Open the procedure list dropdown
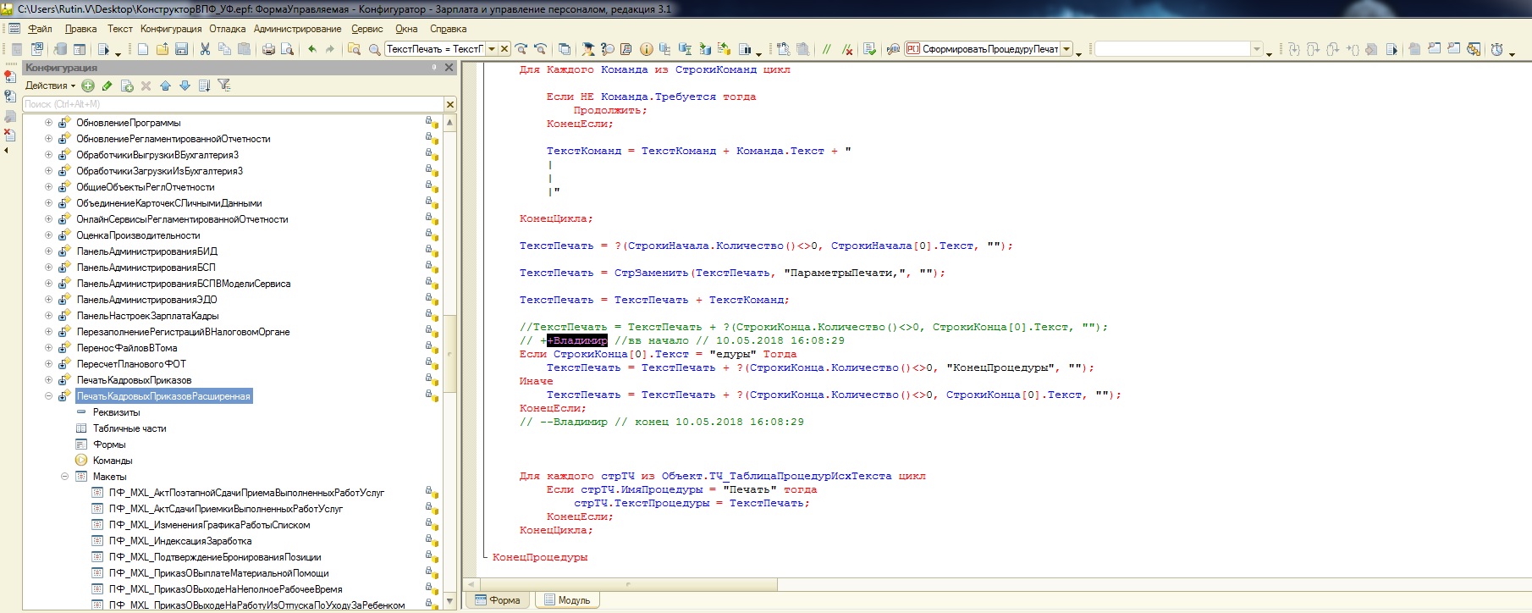1532x613 pixels. (x=1066, y=49)
